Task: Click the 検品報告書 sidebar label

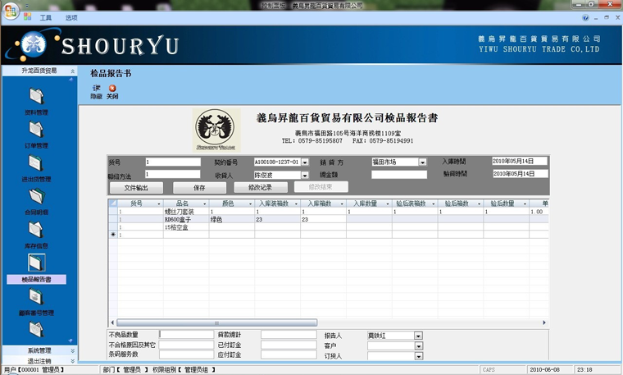Action: (37, 280)
